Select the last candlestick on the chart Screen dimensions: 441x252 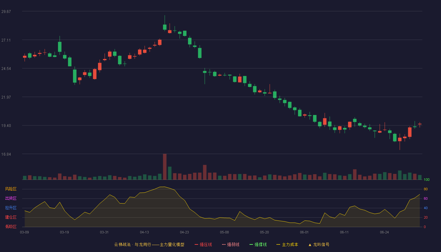pos(420,124)
